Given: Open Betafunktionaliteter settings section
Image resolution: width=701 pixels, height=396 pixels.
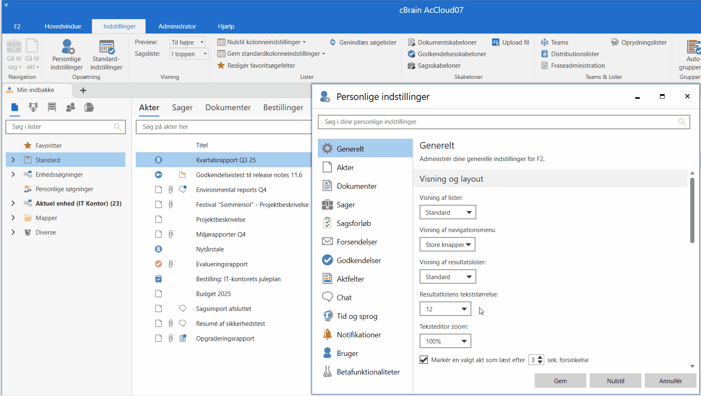Looking at the screenshot, I should [368, 372].
